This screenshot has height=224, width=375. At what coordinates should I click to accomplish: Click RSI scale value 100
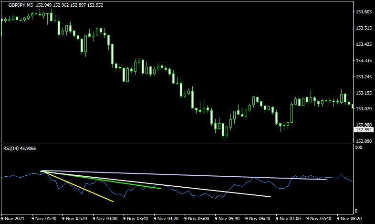(x=358, y=148)
